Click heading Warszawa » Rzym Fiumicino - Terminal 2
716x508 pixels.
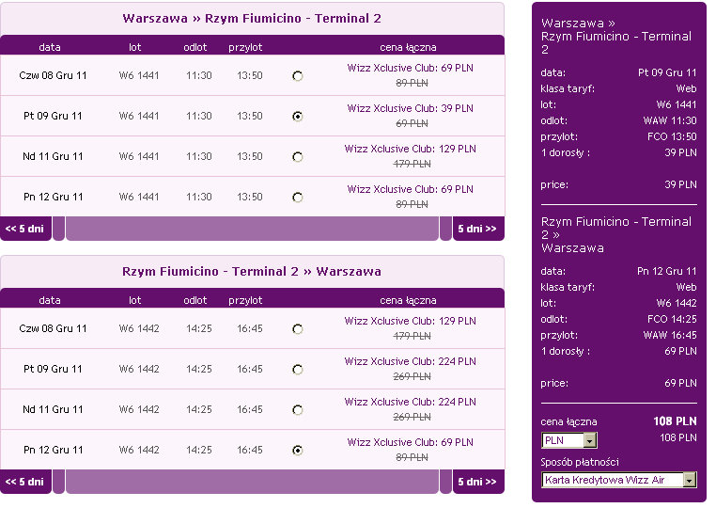252,18
